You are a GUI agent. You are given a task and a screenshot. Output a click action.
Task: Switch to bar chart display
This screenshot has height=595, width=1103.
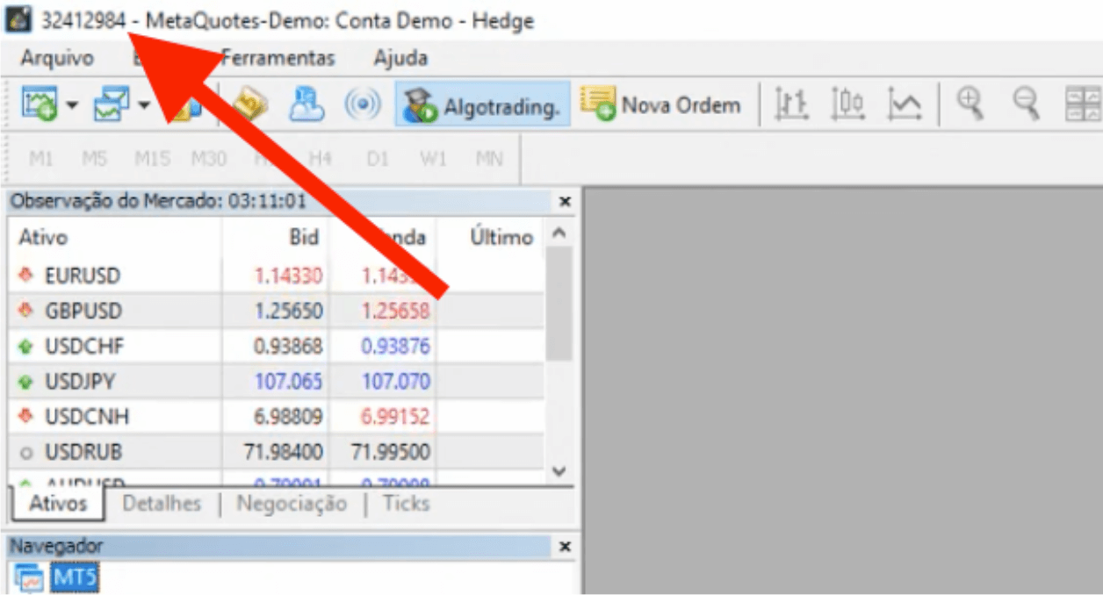click(x=790, y=106)
